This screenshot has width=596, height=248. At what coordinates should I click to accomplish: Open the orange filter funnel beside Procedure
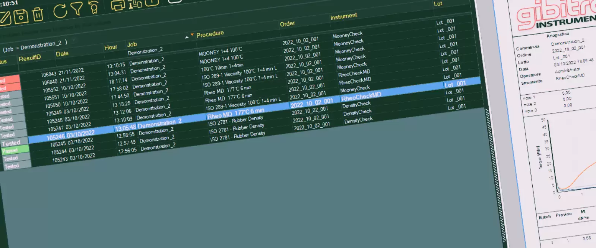click(192, 35)
